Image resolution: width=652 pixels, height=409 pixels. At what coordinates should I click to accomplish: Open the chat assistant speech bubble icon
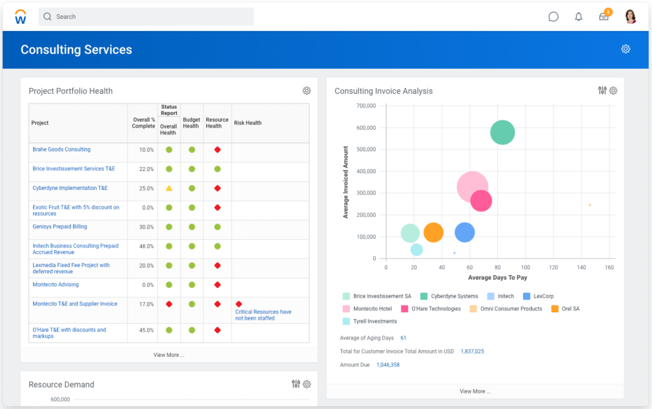553,17
